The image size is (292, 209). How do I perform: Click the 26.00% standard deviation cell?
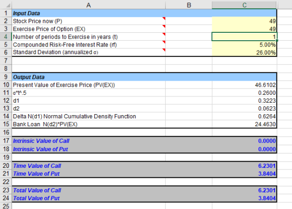[245, 53]
